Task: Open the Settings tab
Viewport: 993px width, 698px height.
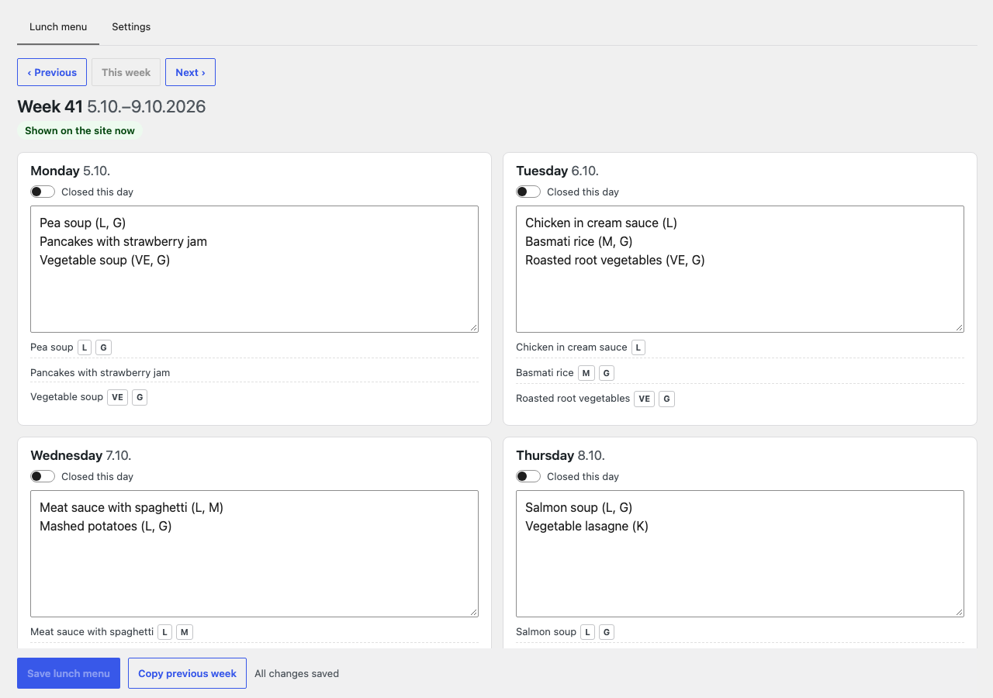Action: pyautogui.click(x=131, y=26)
